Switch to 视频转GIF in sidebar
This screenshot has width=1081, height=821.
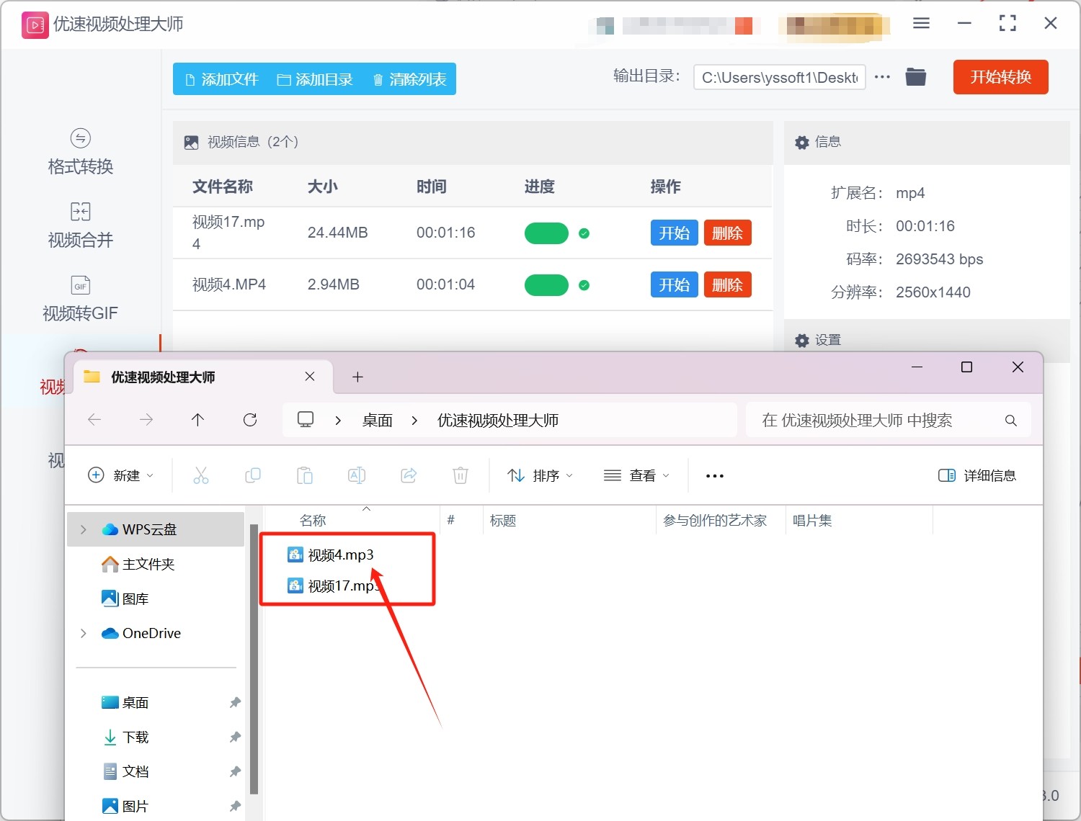tap(80, 299)
